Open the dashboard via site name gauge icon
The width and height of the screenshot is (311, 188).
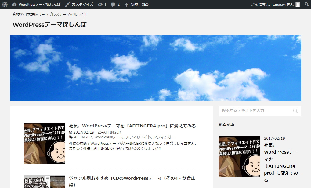click(14, 5)
